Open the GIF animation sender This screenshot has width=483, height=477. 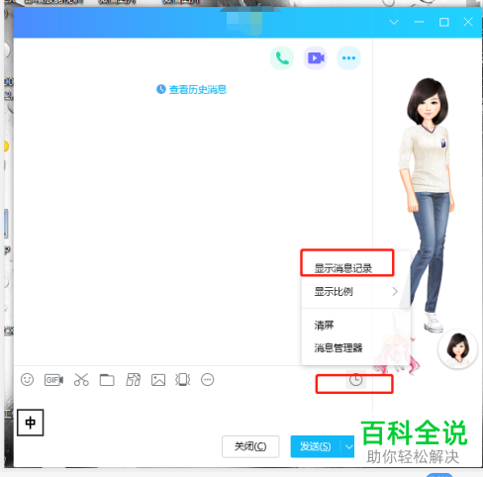click(53, 380)
